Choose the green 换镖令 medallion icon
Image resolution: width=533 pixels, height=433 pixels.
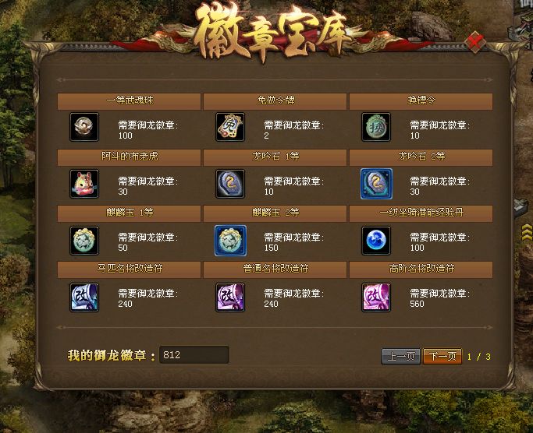point(376,127)
